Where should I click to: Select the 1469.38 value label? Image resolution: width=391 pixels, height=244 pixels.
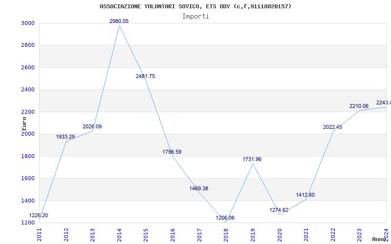coord(199,188)
